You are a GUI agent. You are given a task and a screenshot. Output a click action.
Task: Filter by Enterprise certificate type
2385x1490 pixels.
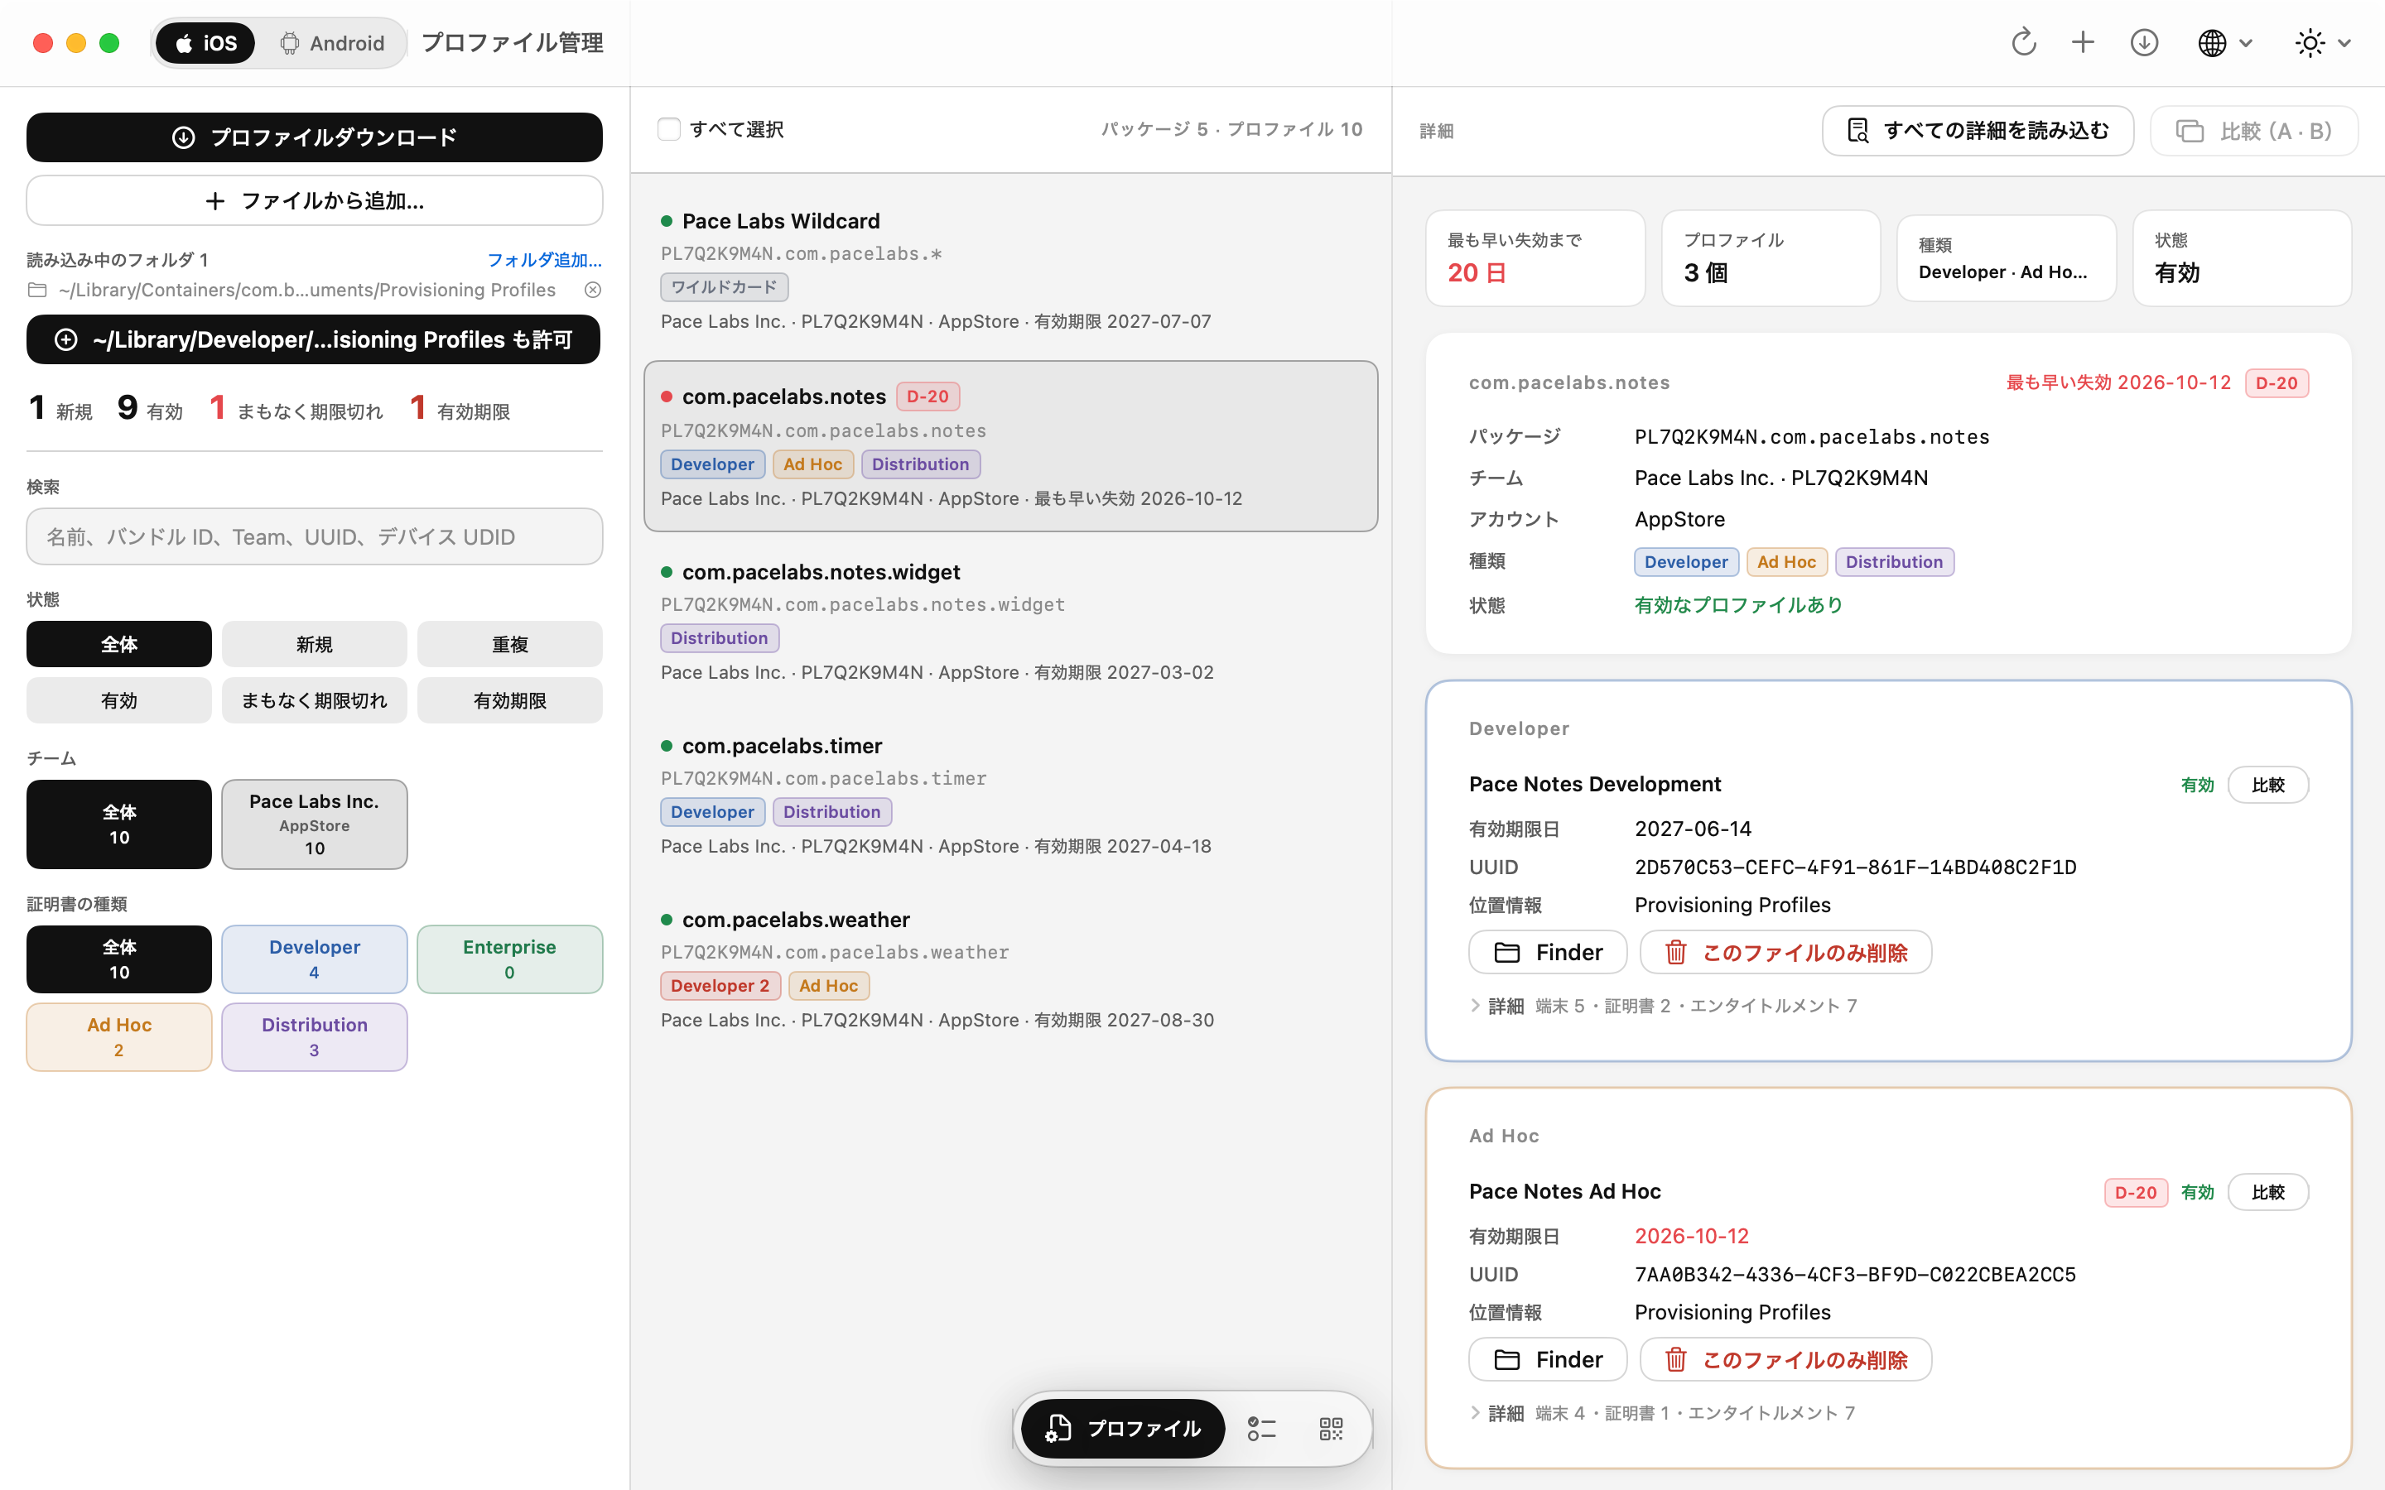coord(509,959)
